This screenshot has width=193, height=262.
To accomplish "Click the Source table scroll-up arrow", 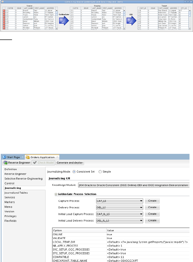I will coord(57,10).
